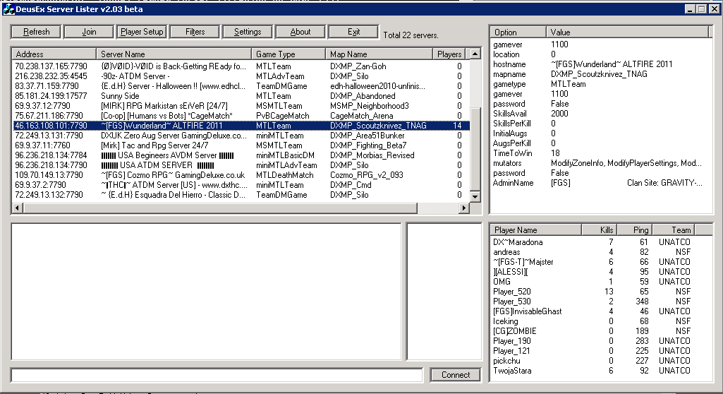Select the Cozmo RPG server entry

point(172,175)
